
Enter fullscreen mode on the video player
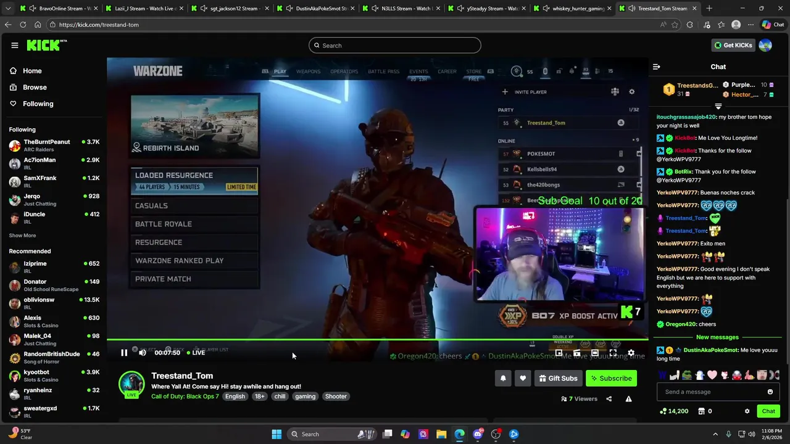point(613,353)
